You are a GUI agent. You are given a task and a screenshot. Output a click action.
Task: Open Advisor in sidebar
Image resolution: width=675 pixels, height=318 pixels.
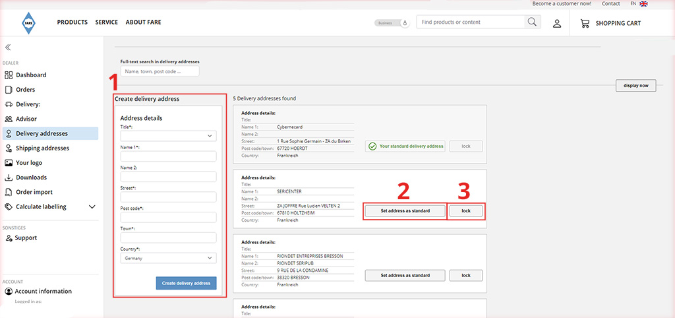click(26, 119)
